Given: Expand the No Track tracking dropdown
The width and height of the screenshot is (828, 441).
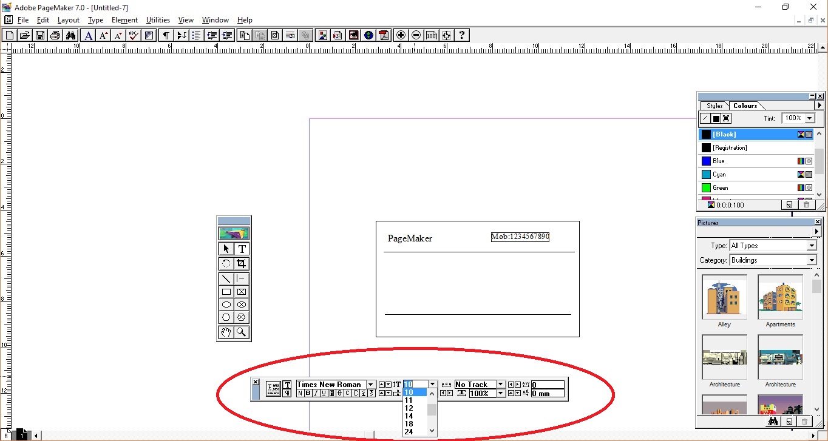Looking at the screenshot, I should coord(500,384).
